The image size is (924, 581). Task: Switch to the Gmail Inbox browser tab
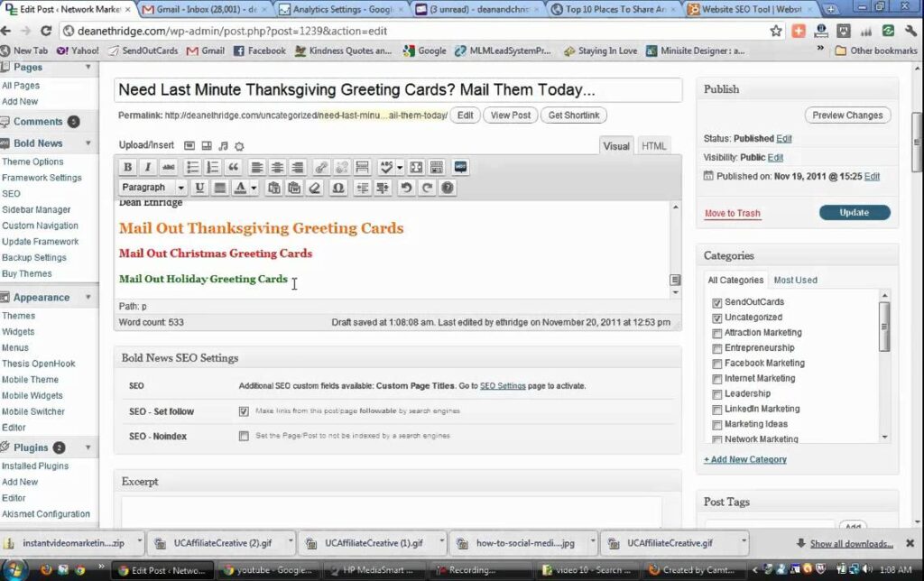[x=206, y=9]
